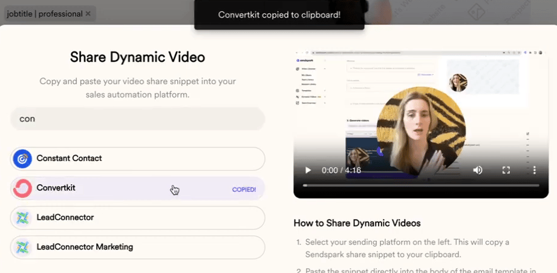557x273 pixels.
Task: Click the LeadConnector logo icon
Action: [22, 217]
